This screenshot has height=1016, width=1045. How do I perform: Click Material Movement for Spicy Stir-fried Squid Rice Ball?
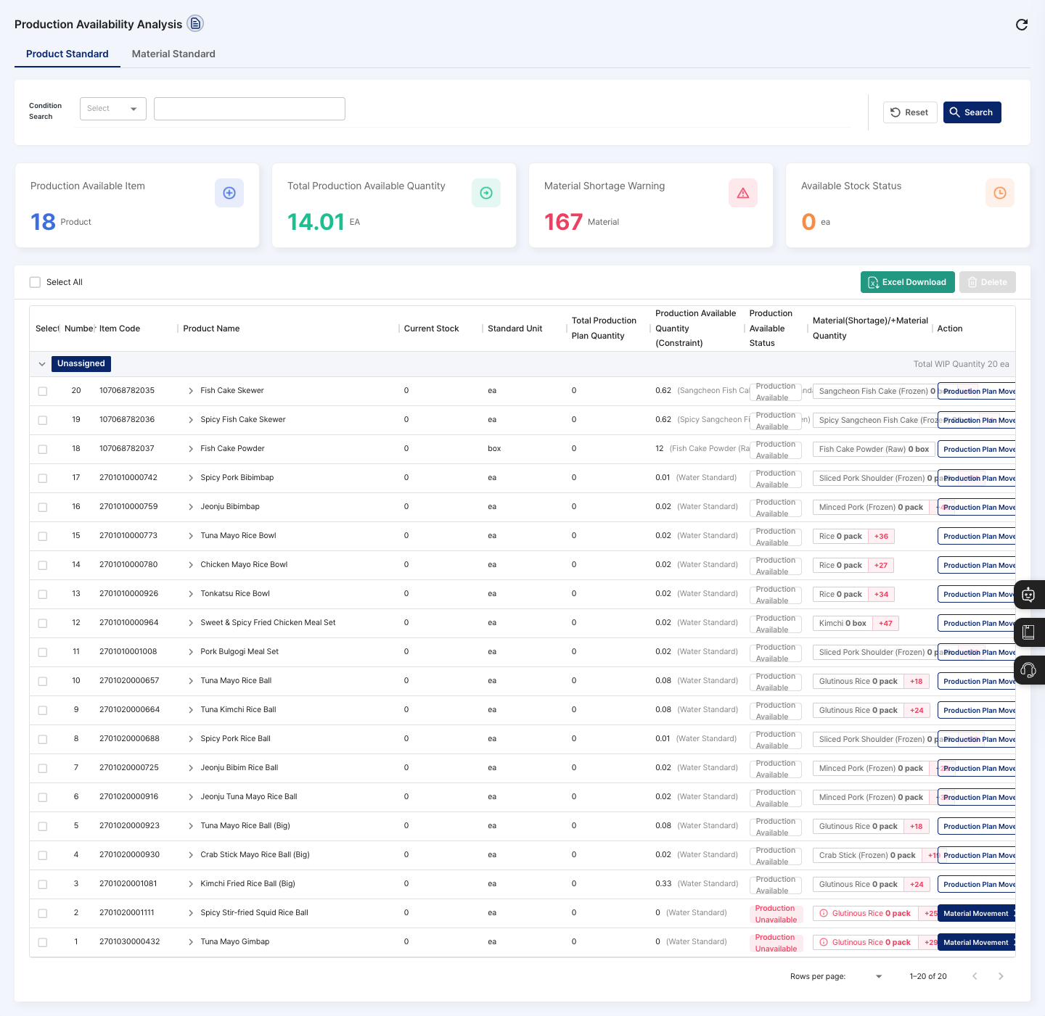point(977,914)
